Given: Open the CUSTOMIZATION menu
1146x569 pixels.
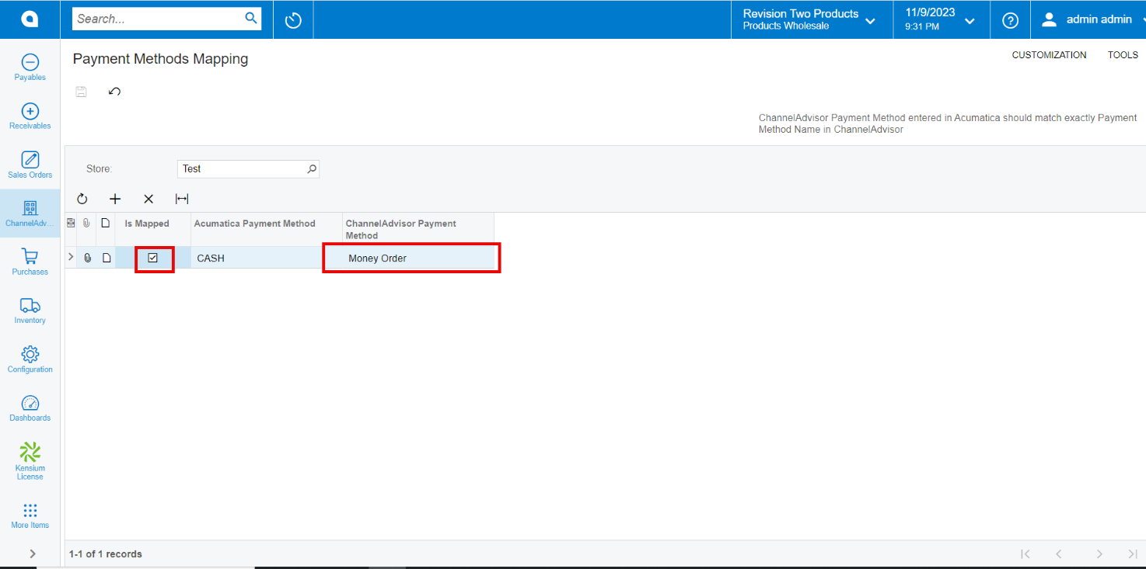Looking at the screenshot, I should [x=1049, y=55].
